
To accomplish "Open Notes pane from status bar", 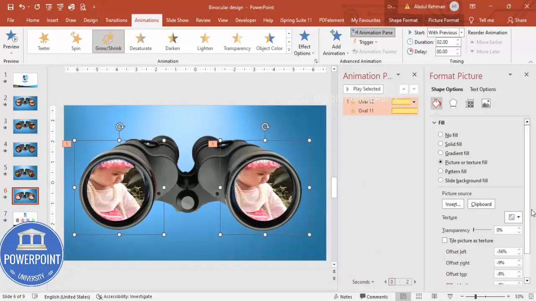I will 343,296.
